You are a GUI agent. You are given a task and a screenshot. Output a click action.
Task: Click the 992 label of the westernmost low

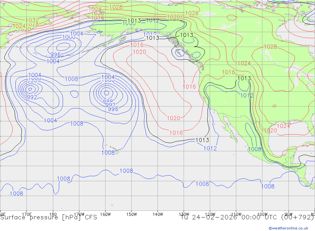[32, 97]
